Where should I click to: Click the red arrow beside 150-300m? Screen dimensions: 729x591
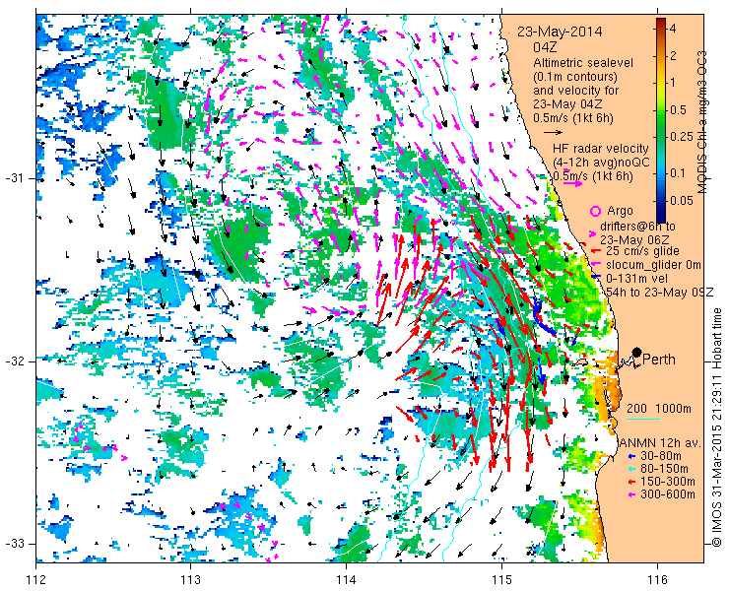(631, 483)
